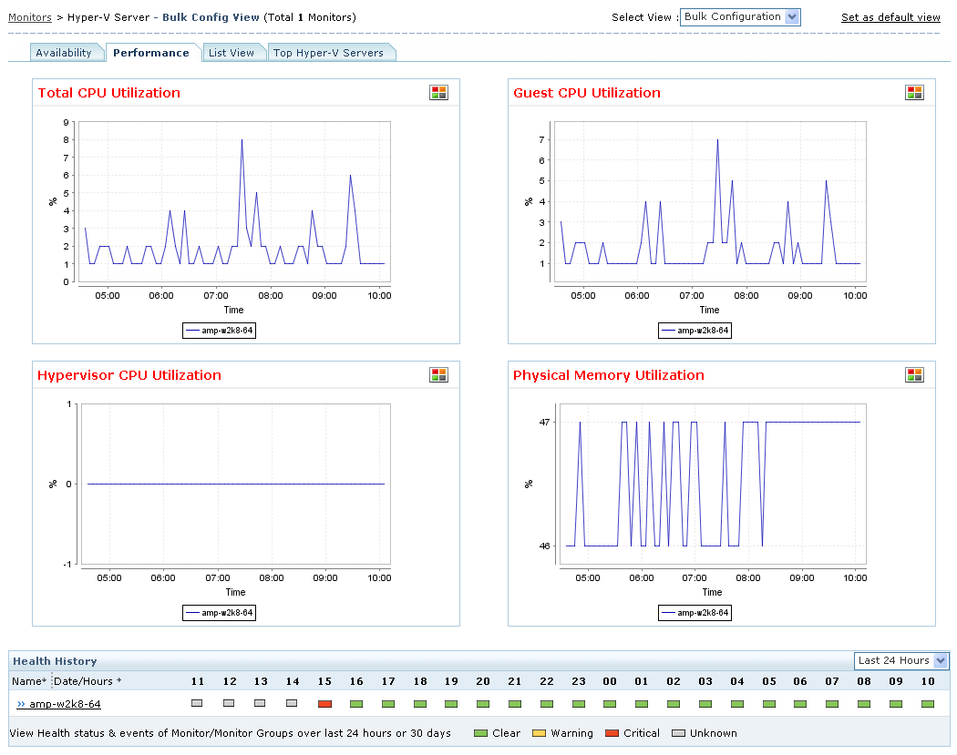The height and width of the screenshot is (755, 957).
Task: Switch to the Availability tab
Action: (x=64, y=53)
